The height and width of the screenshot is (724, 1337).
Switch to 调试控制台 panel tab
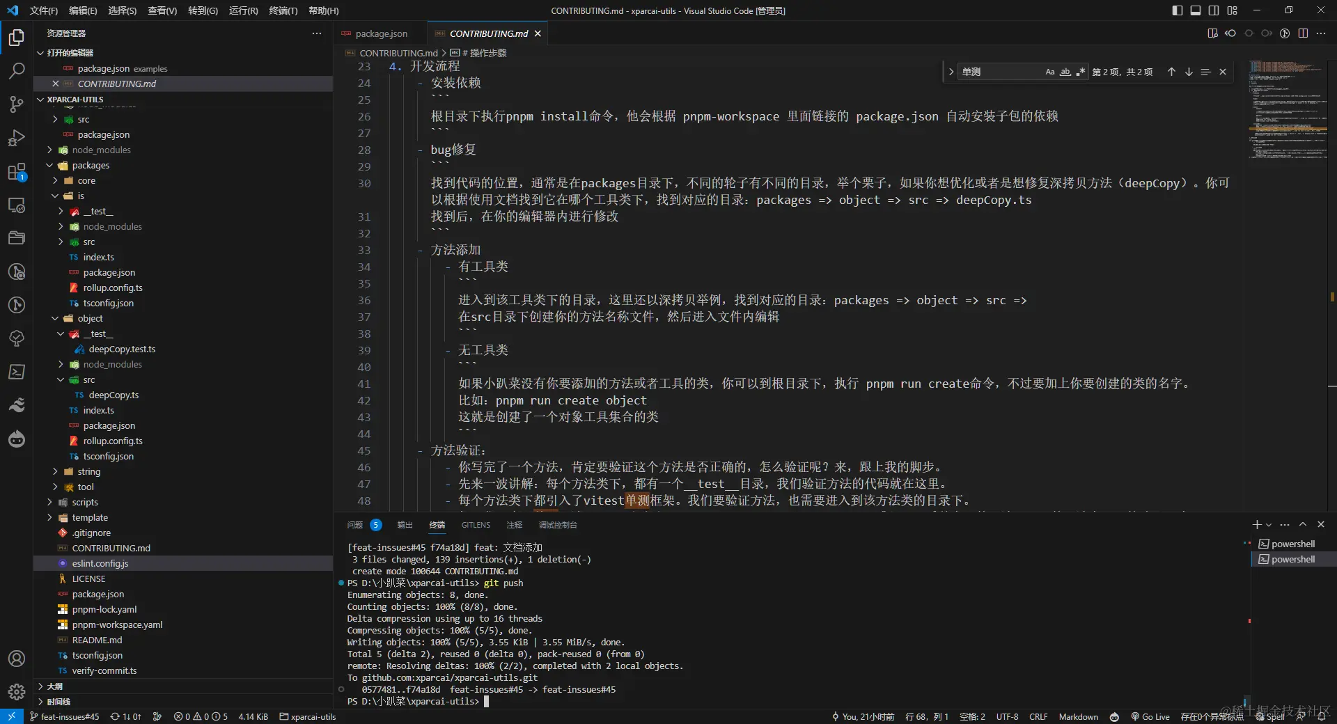coord(558,525)
